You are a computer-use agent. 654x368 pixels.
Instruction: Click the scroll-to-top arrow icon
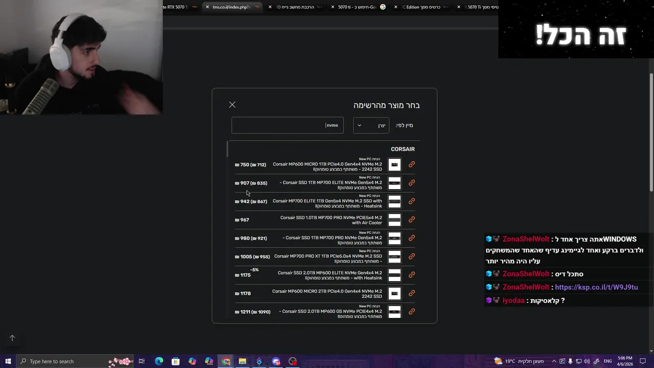(x=12, y=338)
